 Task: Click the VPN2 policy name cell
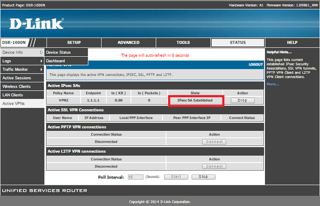tap(63, 100)
